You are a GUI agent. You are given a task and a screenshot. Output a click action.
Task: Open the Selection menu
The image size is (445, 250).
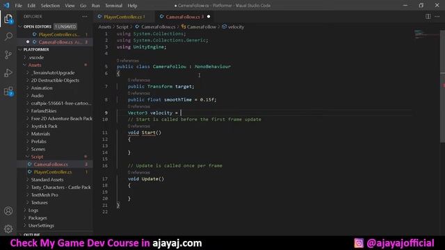click(x=50, y=6)
